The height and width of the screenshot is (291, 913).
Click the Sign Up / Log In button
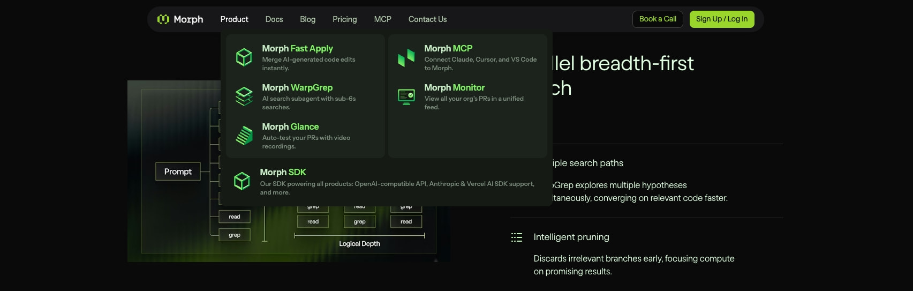[x=722, y=19]
